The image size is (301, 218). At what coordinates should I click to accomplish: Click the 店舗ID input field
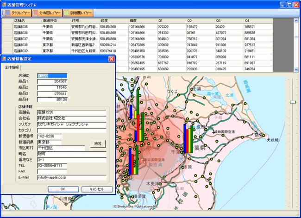[x=52, y=75]
